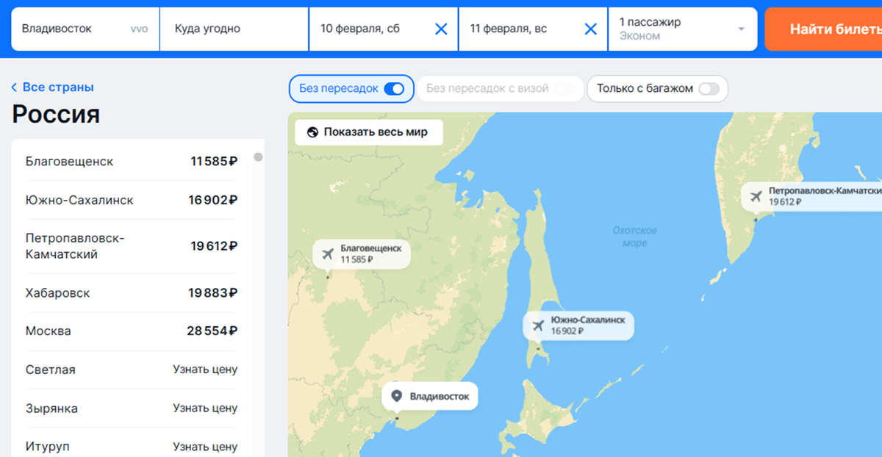Disable the Без пересадок toggle
Image resolution: width=882 pixels, height=457 pixels.
click(x=394, y=88)
